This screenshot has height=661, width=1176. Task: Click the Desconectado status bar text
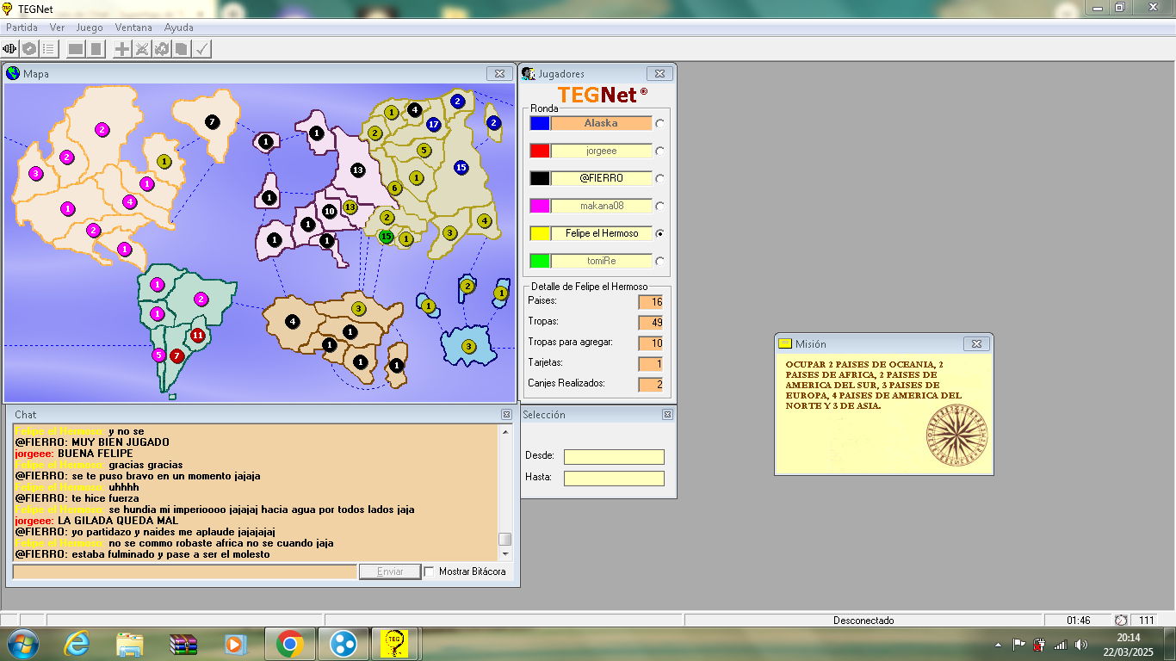[x=863, y=621]
